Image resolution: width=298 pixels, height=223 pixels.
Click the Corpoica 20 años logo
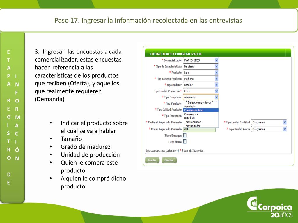pyautogui.click(x=270, y=207)
